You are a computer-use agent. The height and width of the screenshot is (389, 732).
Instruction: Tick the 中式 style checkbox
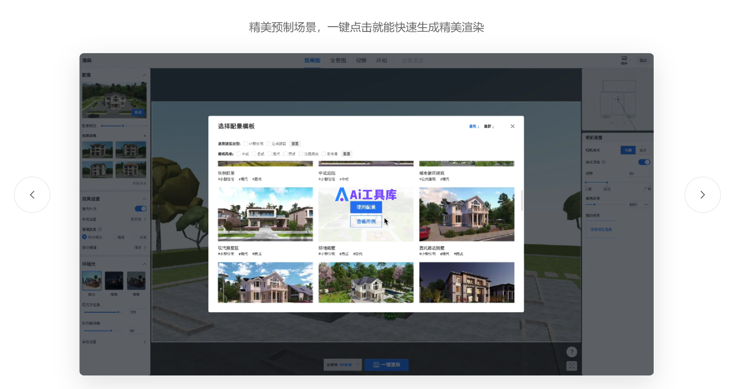[238, 154]
